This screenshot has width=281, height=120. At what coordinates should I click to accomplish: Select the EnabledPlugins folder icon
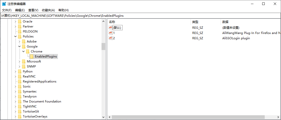pos(32,56)
